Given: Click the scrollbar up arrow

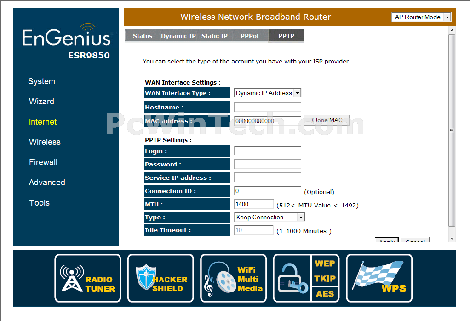Looking at the screenshot, I should [452, 30].
